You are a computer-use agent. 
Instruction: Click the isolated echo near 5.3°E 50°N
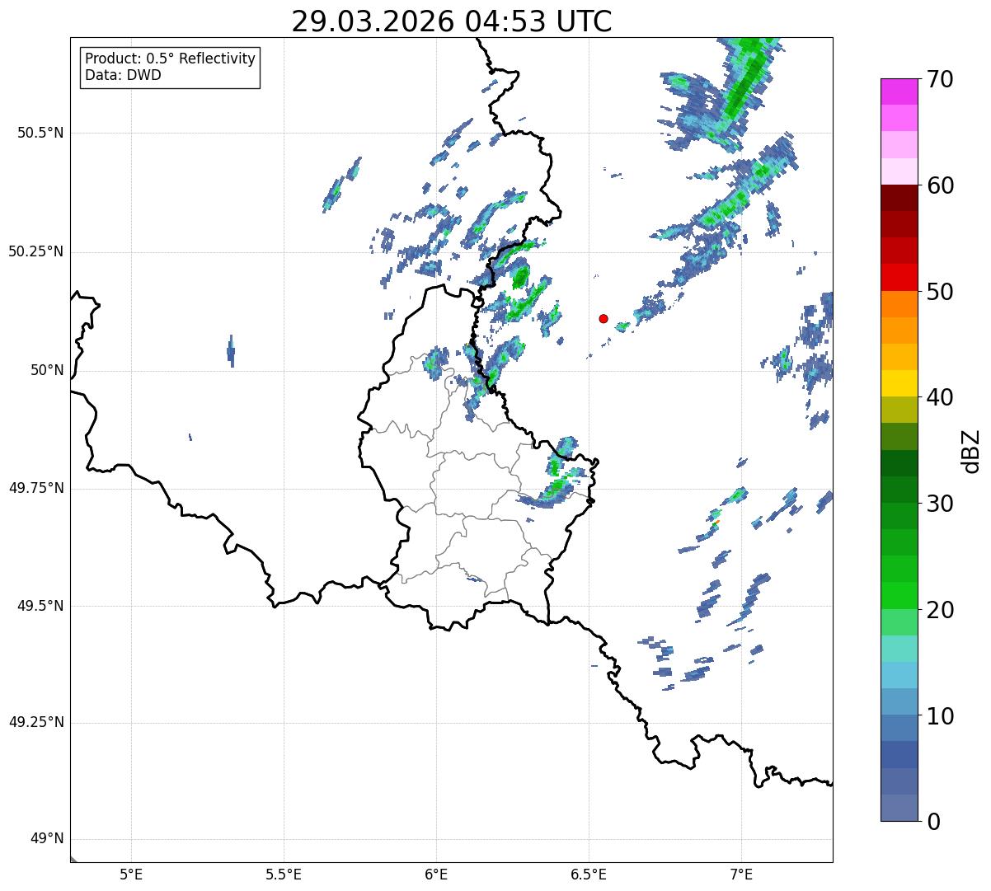(x=231, y=351)
